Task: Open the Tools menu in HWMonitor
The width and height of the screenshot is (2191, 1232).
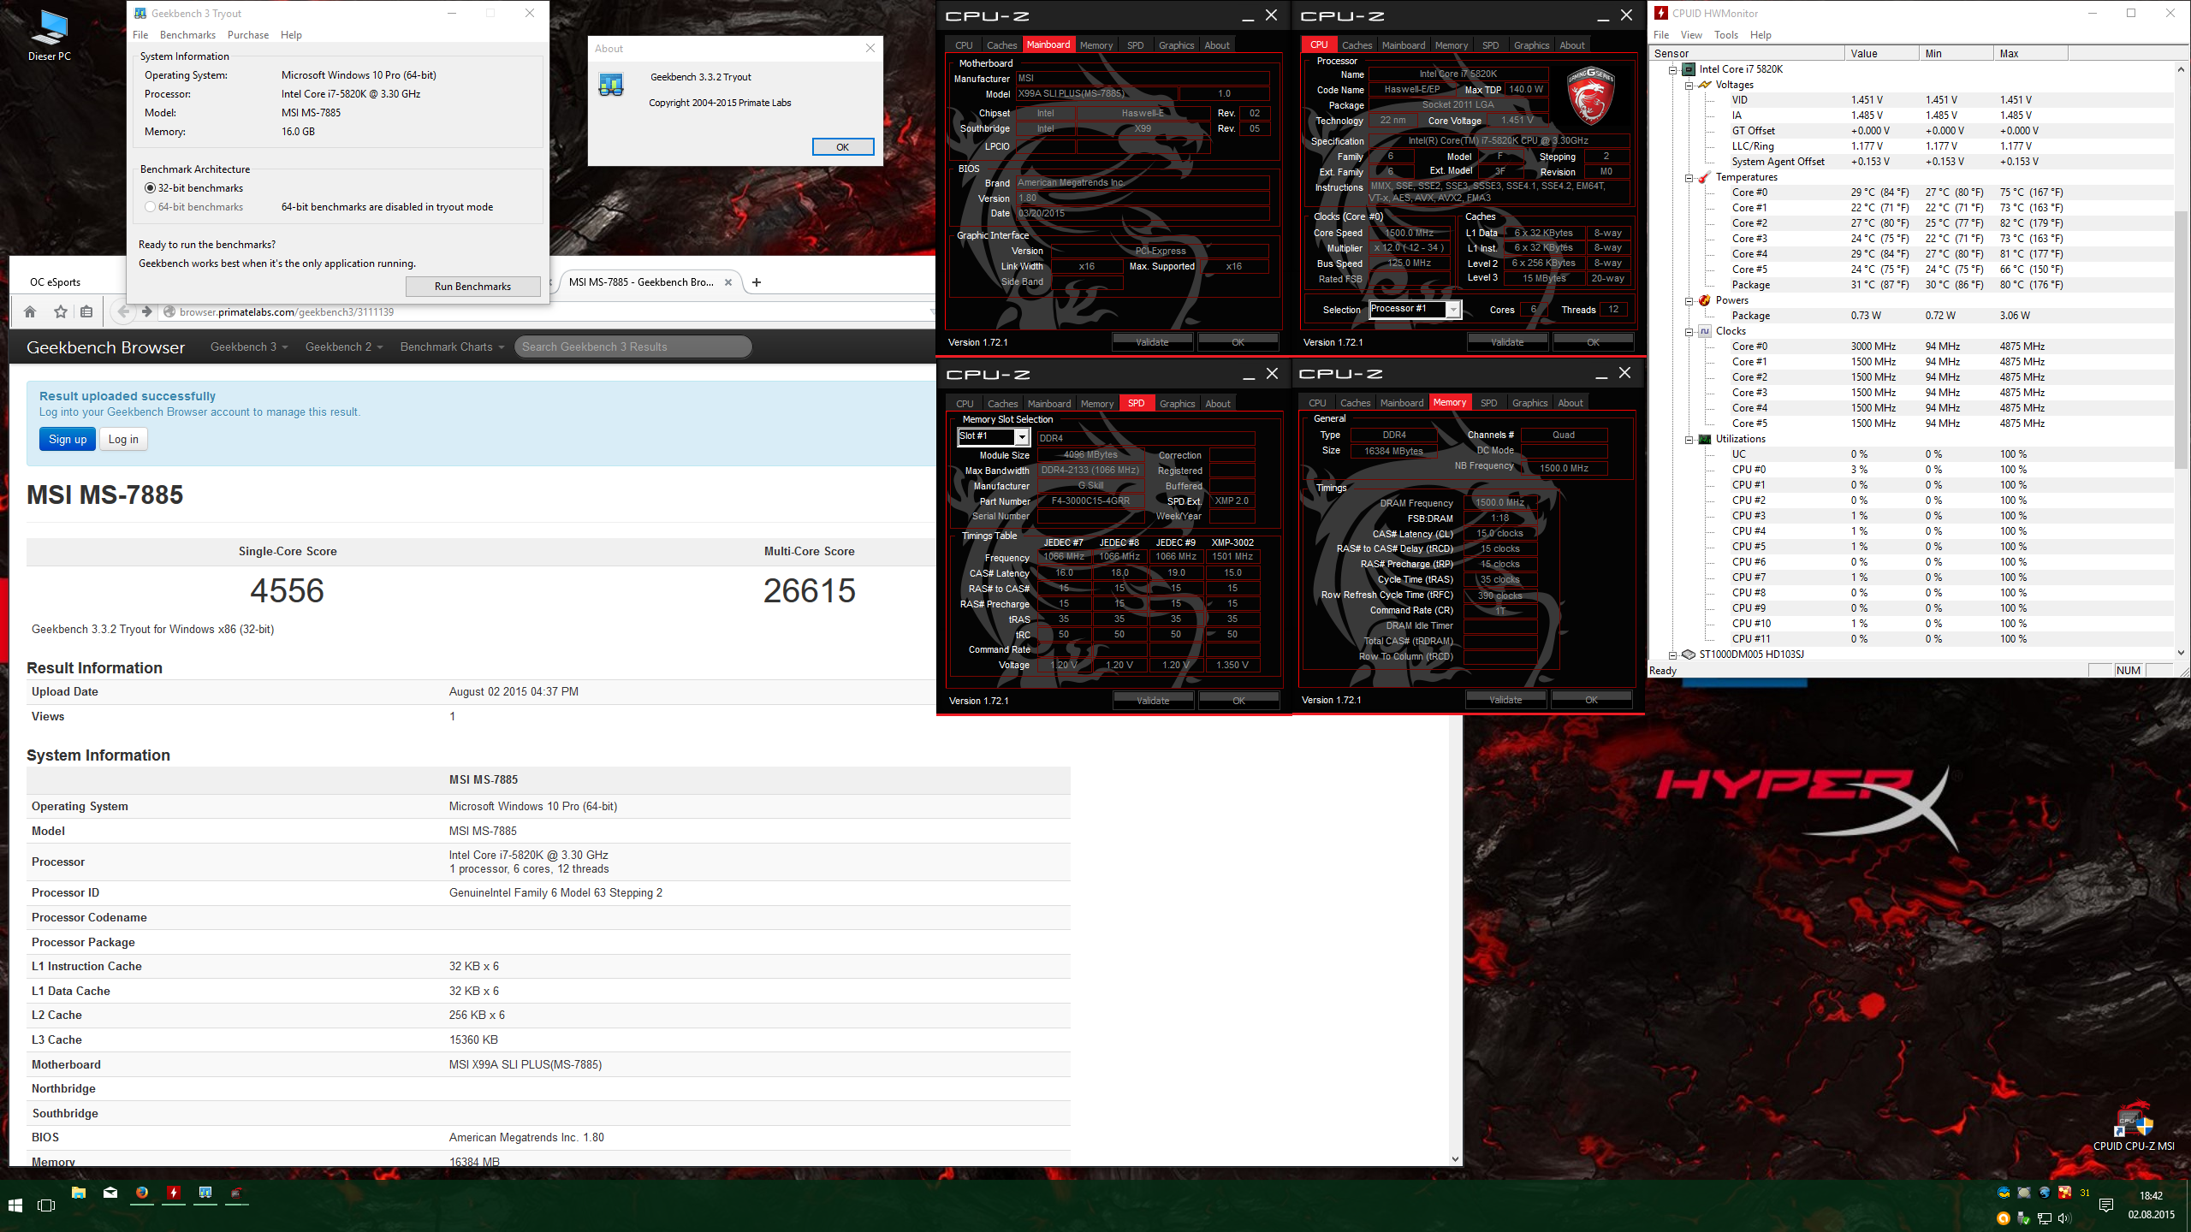Action: point(1725,35)
